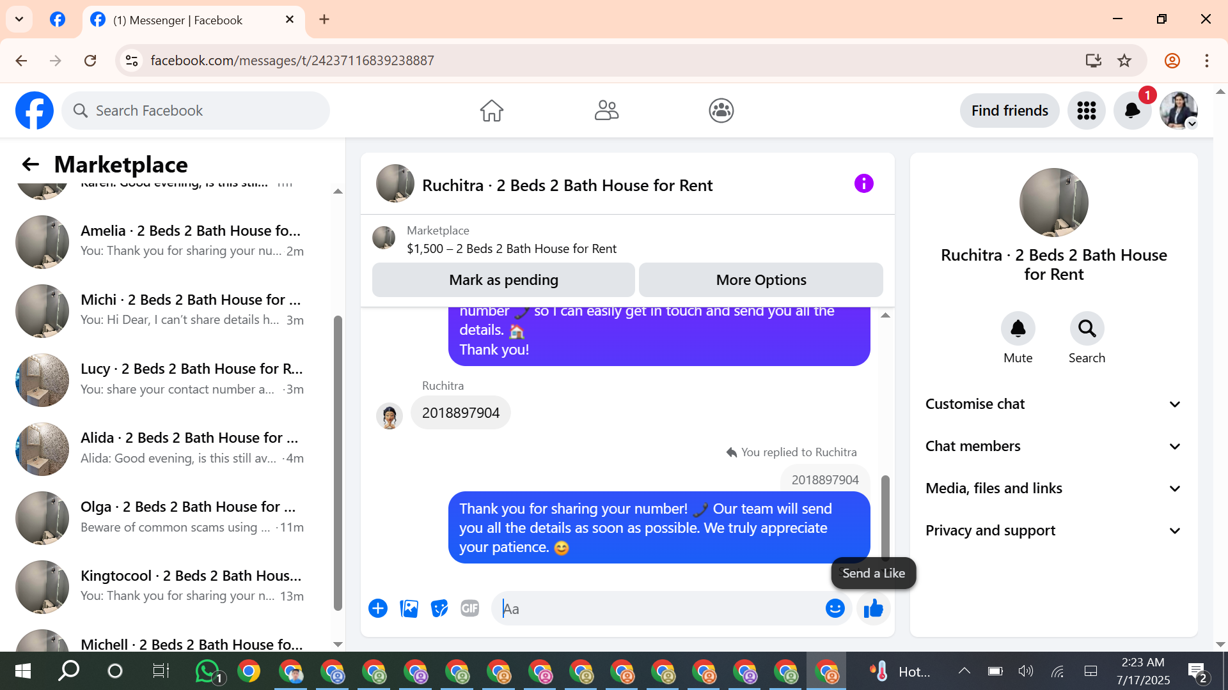Image resolution: width=1228 pixels, height=690 pixels.
Task: Click the browser address bar URL
Action: [292, 61]
